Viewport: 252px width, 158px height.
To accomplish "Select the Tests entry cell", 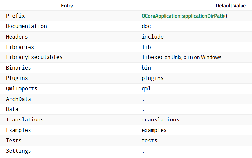I will click(x=14, y=140).
